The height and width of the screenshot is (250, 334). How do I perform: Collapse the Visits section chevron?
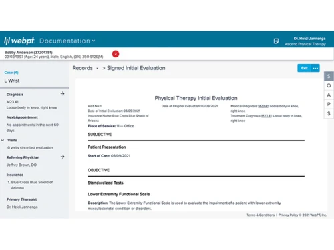click(x=3, y=140)
